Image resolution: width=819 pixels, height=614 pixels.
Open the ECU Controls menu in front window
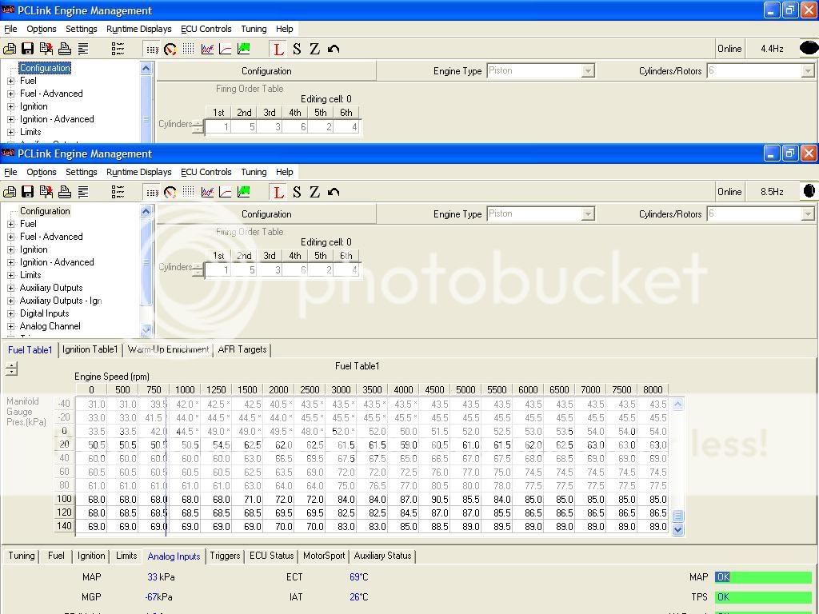206,172
